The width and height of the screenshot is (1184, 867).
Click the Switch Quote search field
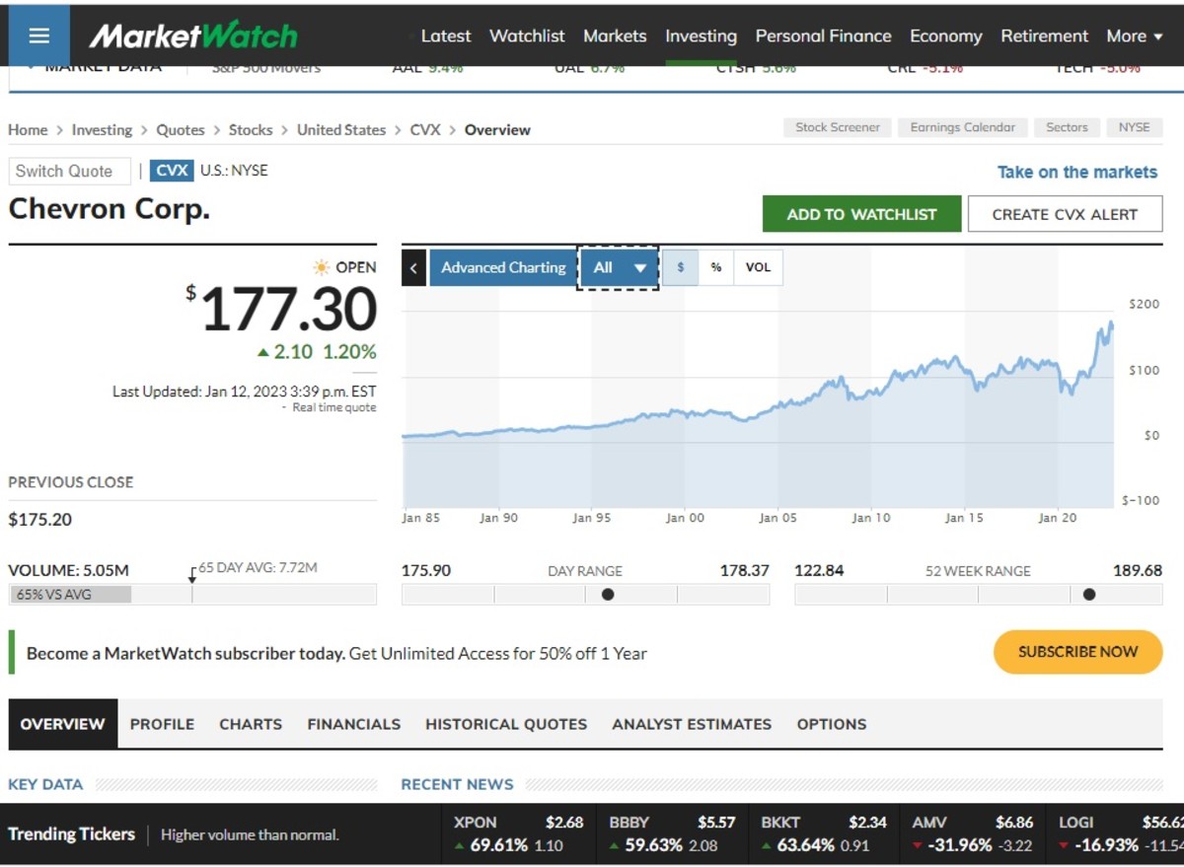(x=69, y=170)
